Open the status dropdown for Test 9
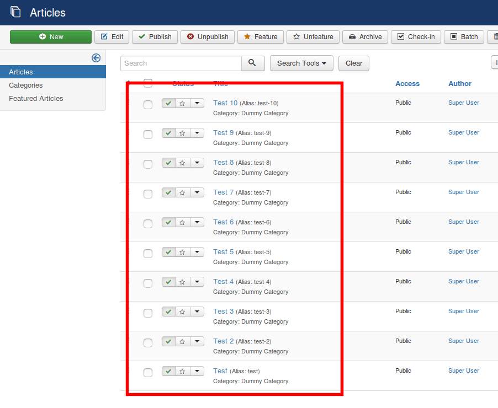498x408 pixels. pyautogui.click(x=197, y=133)
